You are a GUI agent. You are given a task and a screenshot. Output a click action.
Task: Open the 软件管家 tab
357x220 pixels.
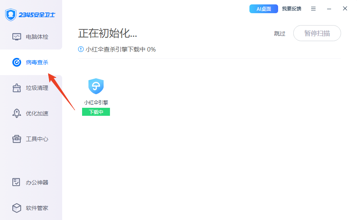(31, 208)
